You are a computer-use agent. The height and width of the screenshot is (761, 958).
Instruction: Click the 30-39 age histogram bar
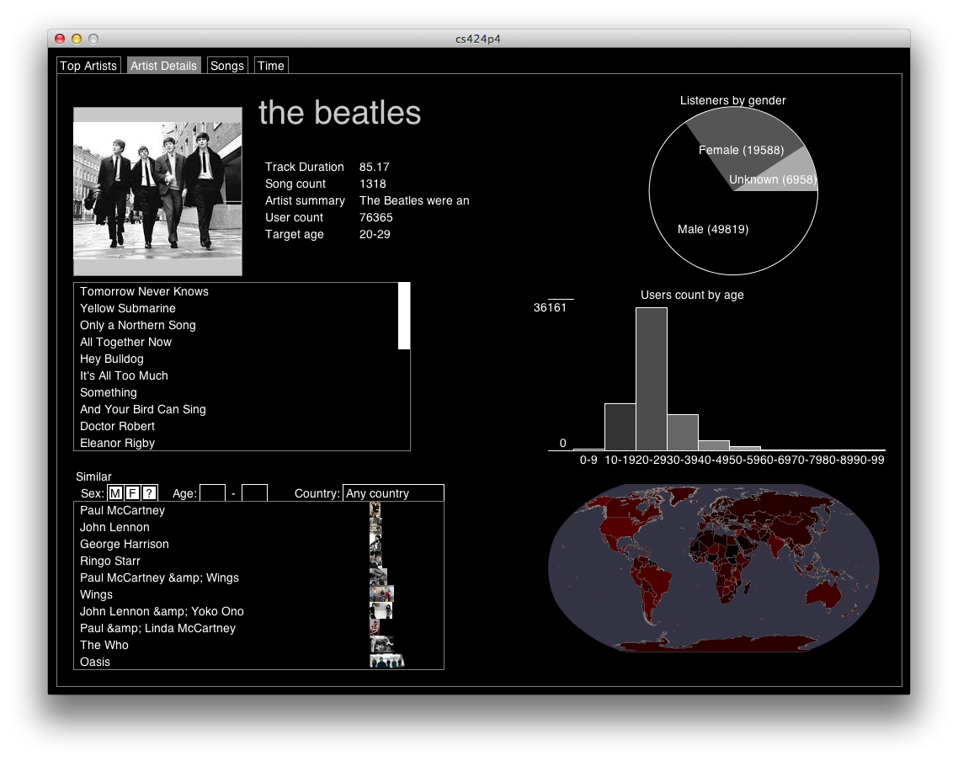tap(683, 433)
